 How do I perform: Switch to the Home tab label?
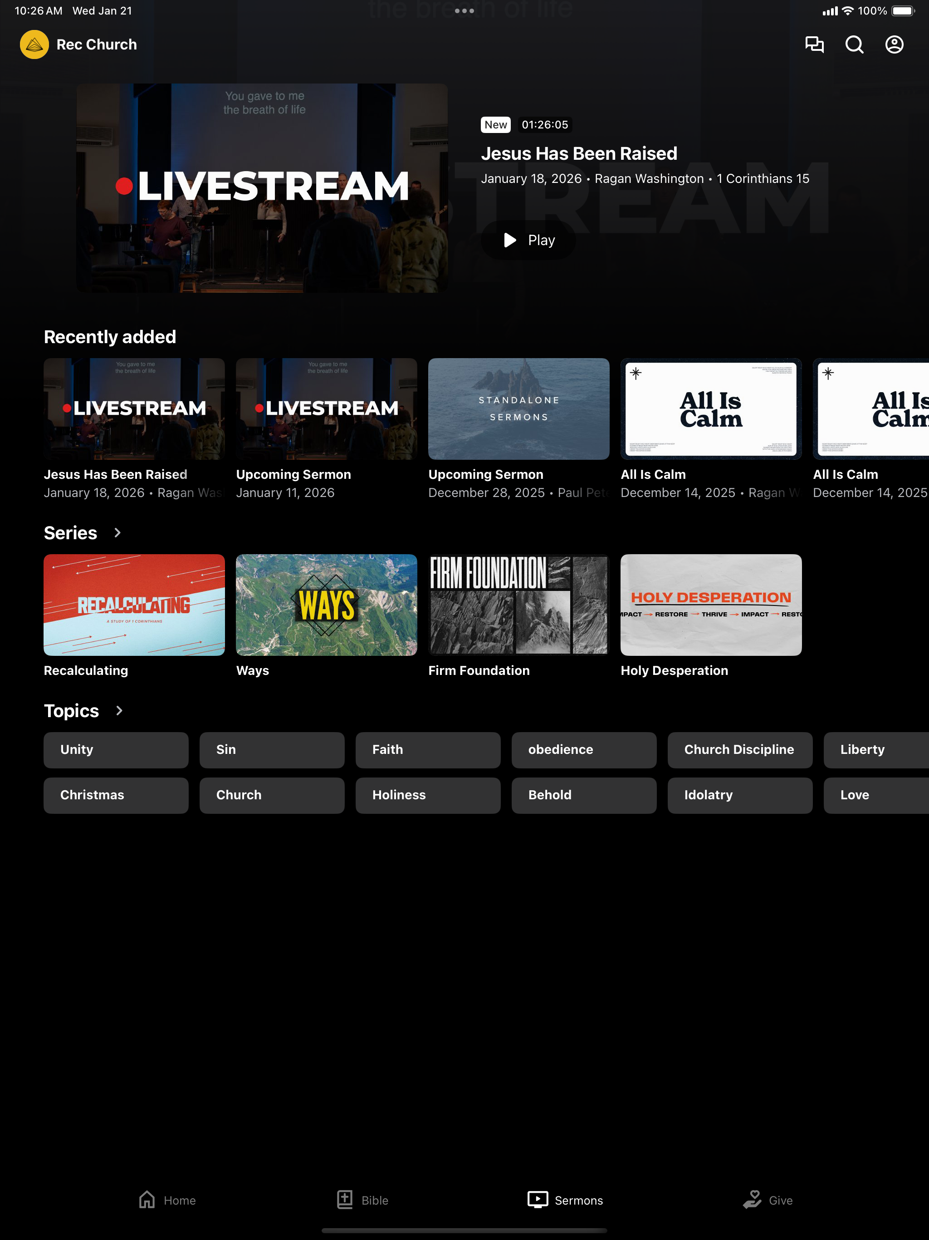click(180, 1200)
